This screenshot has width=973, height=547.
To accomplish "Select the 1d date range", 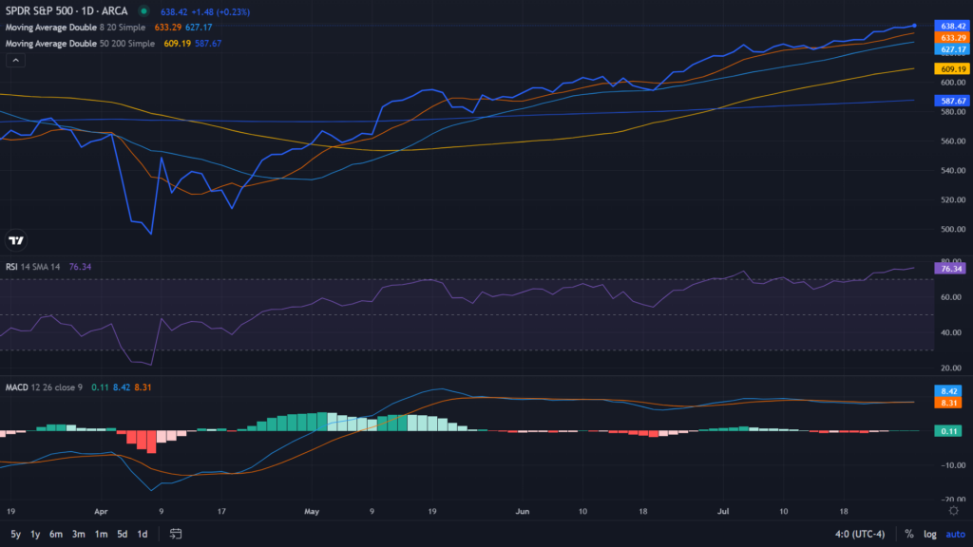I will coord(143,534).
